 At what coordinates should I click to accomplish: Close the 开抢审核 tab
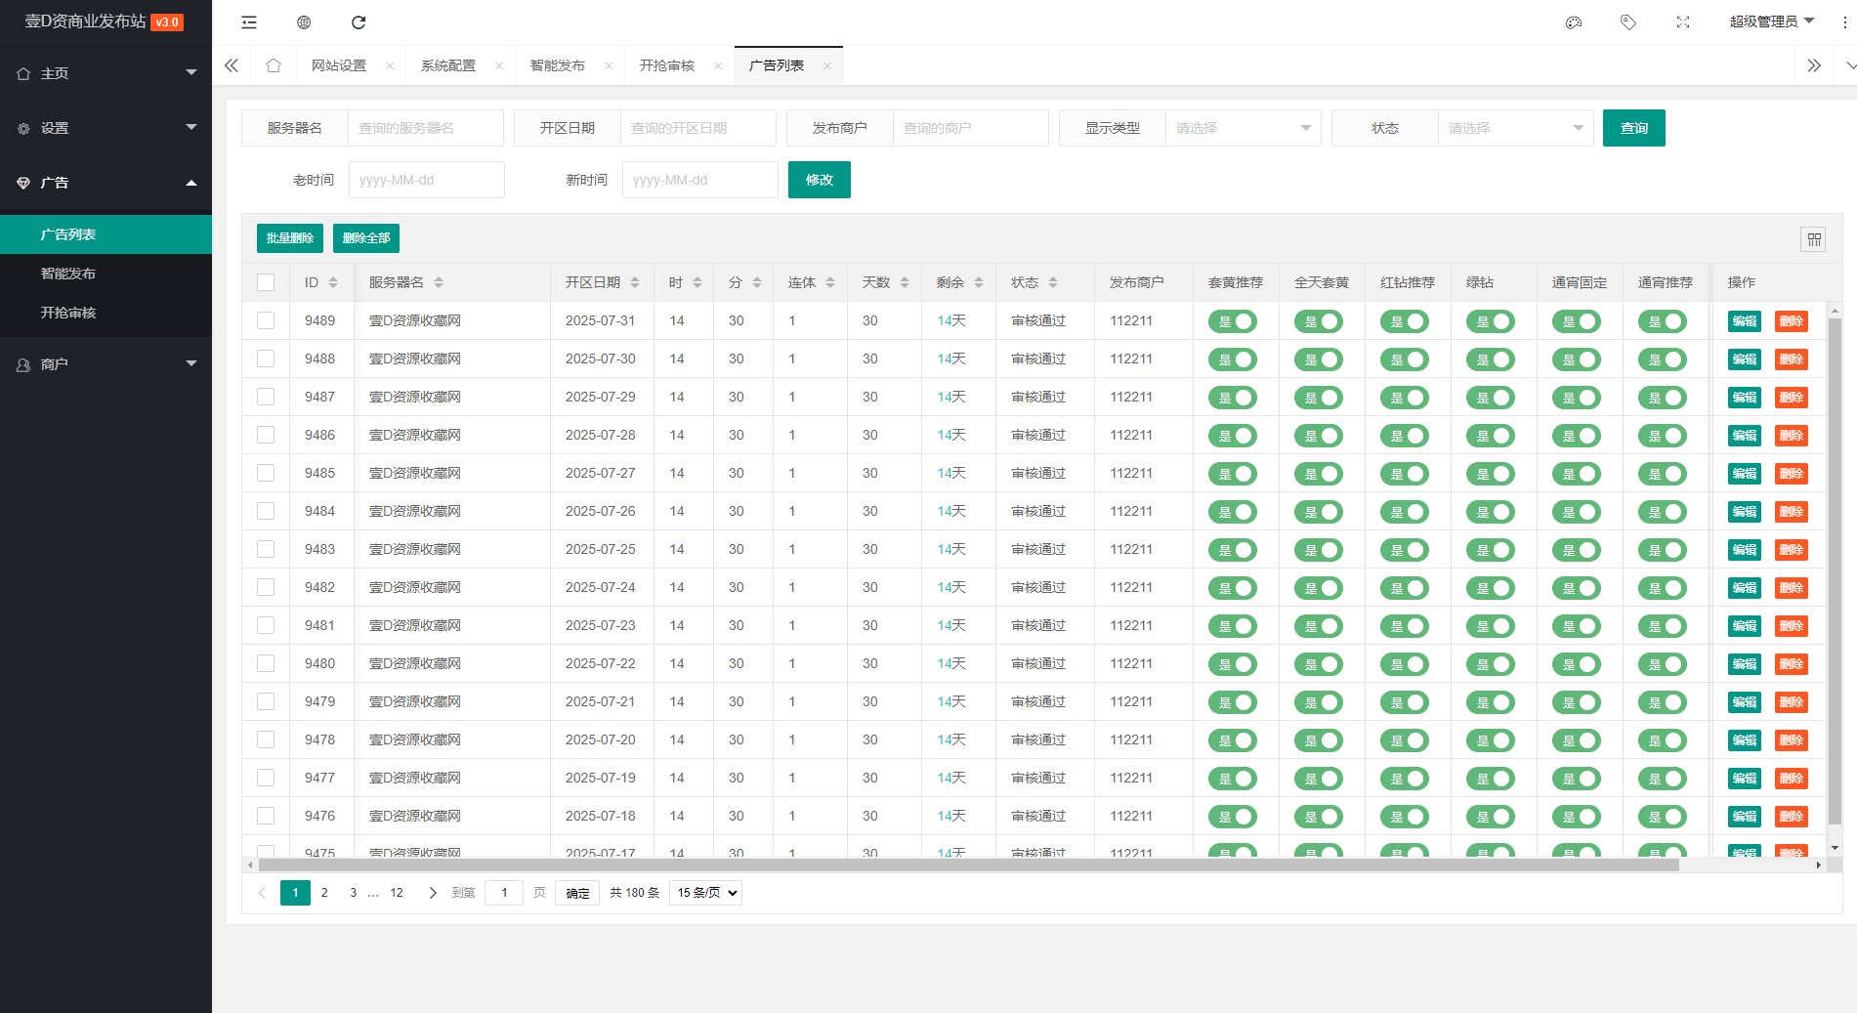(x=718, y=65)
